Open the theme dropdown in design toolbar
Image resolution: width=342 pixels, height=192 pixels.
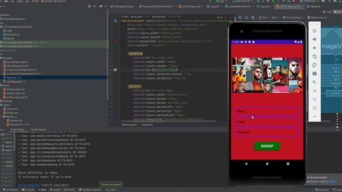pyautogui.click(x=293, y=18)
